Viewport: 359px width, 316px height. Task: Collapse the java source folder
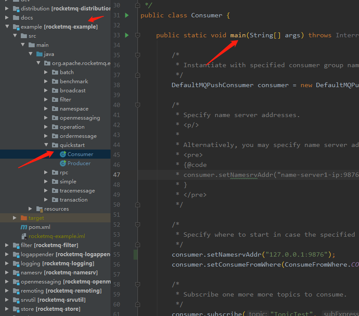pyautogui.click(x=31, y=54)
